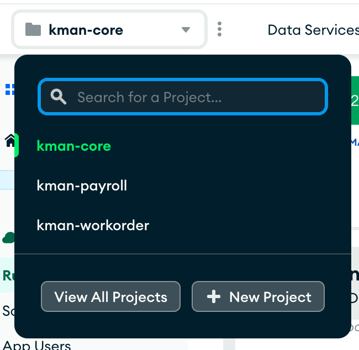Click the home icon in the sidebar
The image size is (359, 350).
pyautogui.click(x=9, y=141)
